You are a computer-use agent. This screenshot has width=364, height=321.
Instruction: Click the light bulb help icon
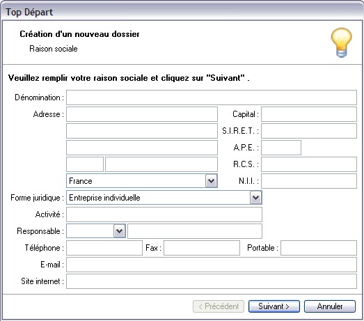pos(341,42)
